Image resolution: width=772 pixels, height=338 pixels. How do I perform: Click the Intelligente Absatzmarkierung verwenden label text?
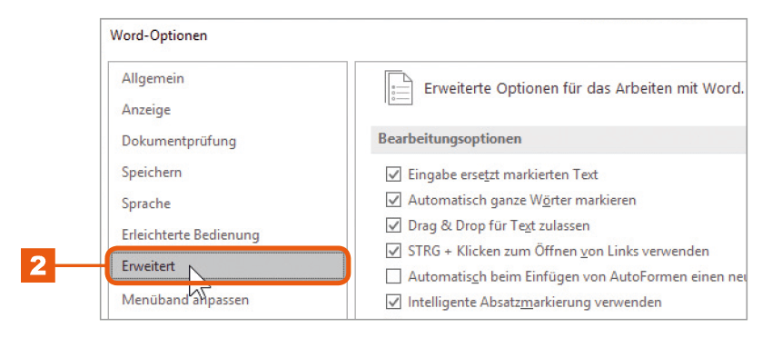[x=535, y=302]
